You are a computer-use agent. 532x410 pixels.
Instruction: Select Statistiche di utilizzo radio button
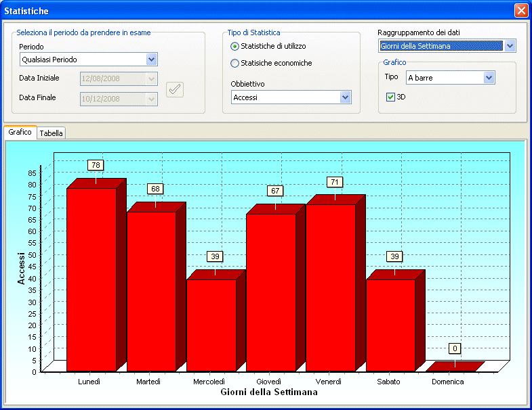pyautogui.click(x=234, y=46)
